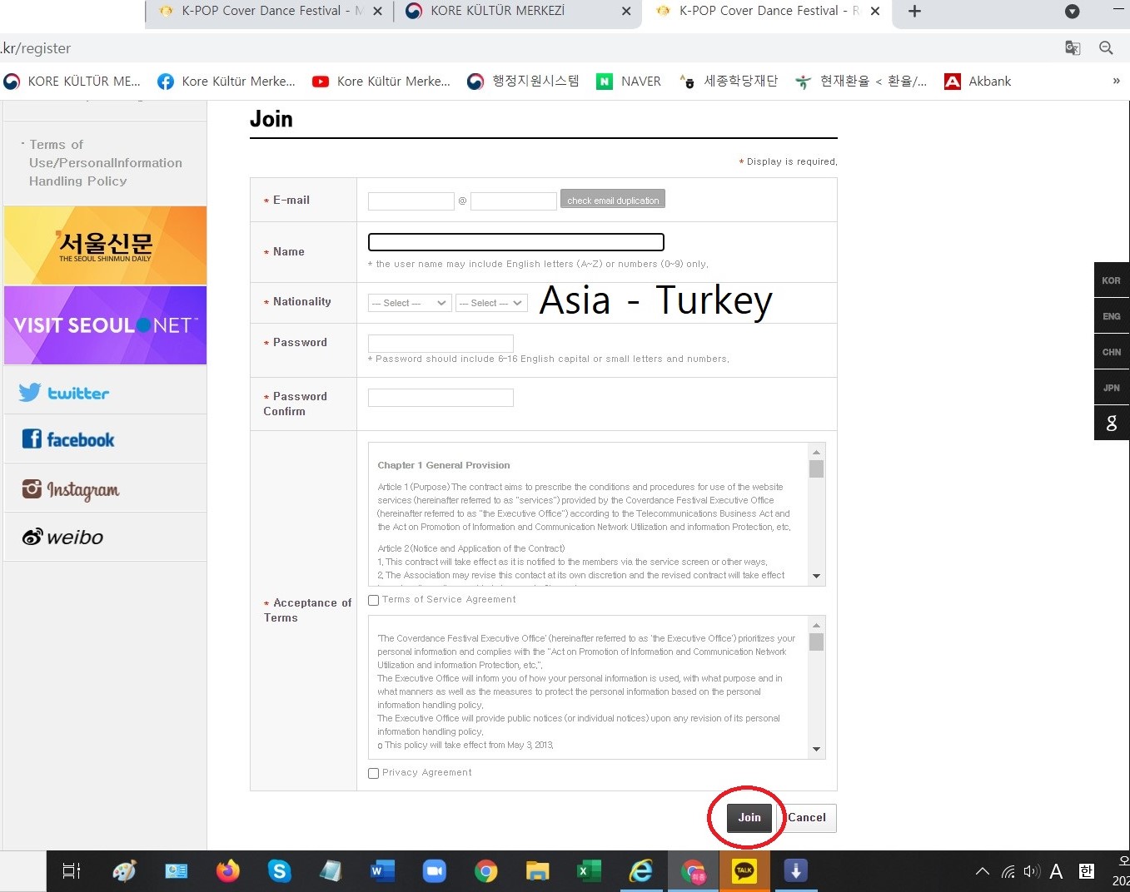The image size is (1130, 892).
Task: Launch Microsoft Word from taskbar
Action: point(382,871)
